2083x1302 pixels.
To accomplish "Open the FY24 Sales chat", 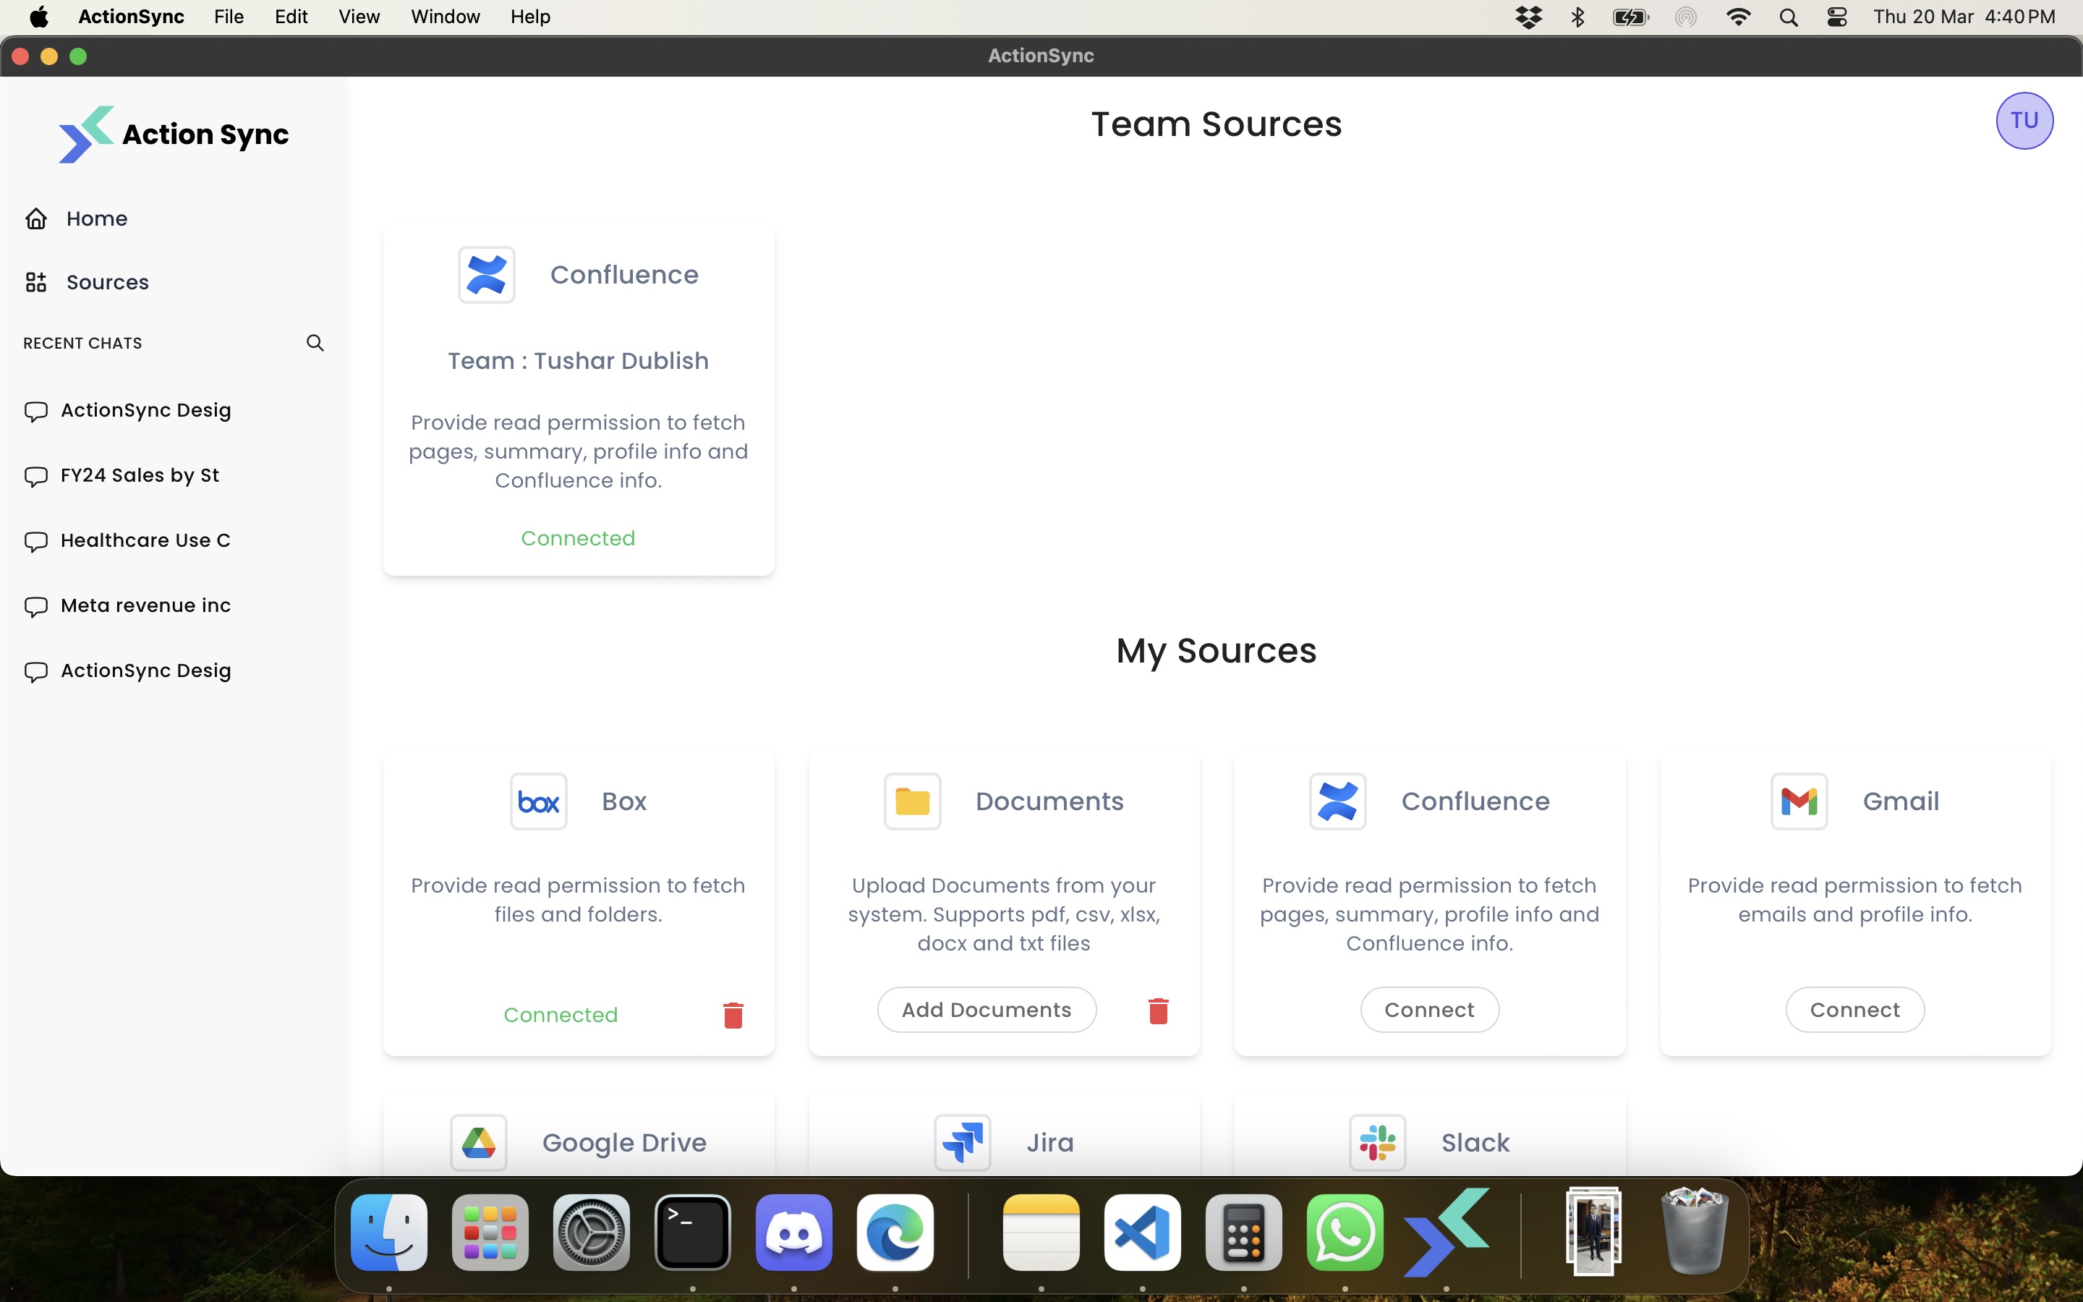I will [x=140, y=475].
